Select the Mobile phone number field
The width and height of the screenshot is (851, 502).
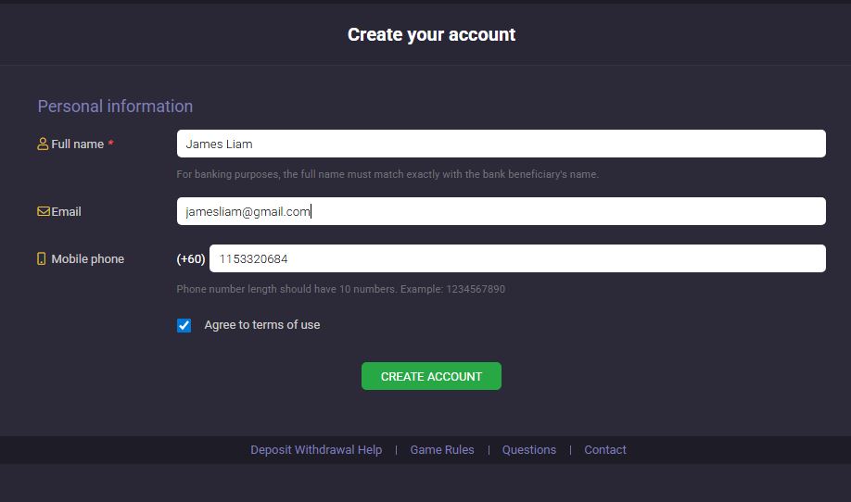point(517,258)
